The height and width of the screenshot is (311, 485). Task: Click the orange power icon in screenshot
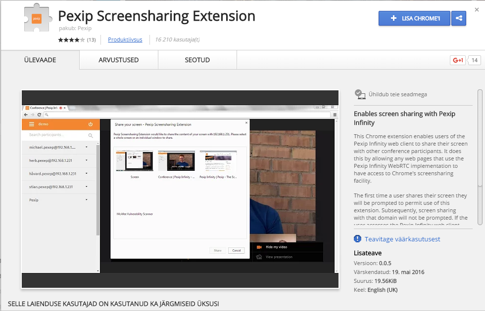[91, 124]
